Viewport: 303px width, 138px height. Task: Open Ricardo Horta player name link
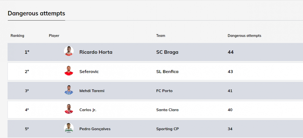(96, 52)
